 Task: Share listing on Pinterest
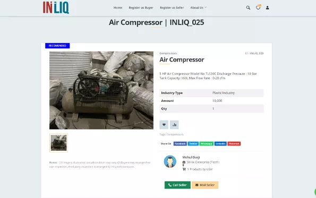[x=234, y=144]
